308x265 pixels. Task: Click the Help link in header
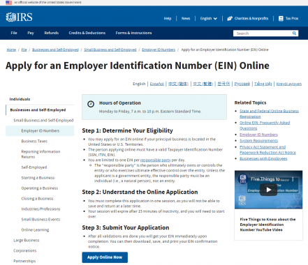pos(168,19)
